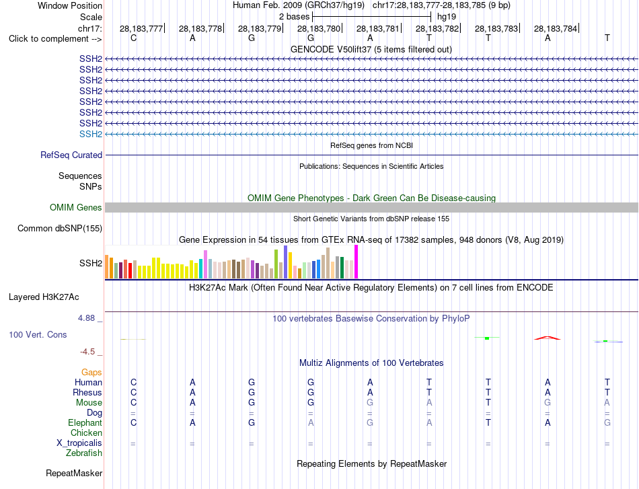Click the magenta GTEx expression bar
The height and width of the screenshot is (489, 639).
tap(356, 262)
